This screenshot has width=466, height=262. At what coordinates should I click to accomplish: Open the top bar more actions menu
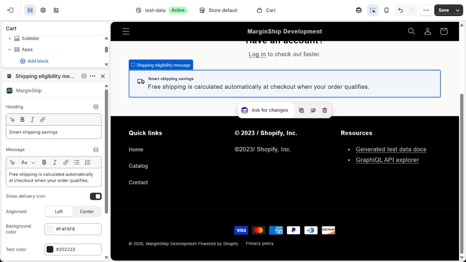point(426,10)
